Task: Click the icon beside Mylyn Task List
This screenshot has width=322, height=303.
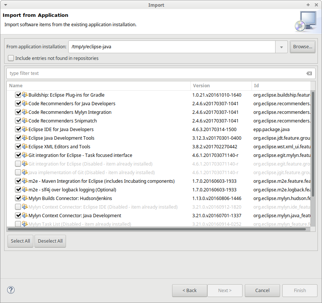Action: (25, 224)
